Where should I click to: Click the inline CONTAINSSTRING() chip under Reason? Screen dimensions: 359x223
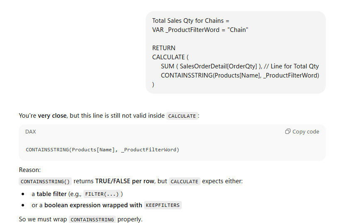pos(46,181)
